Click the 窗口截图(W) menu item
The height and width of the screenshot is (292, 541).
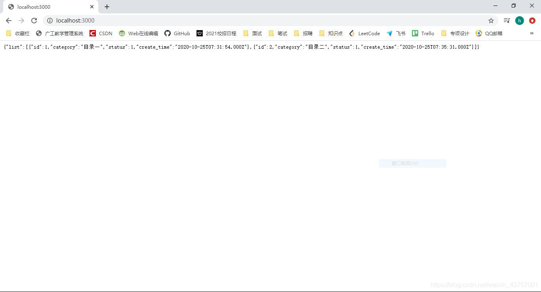(x=412, y=163)
